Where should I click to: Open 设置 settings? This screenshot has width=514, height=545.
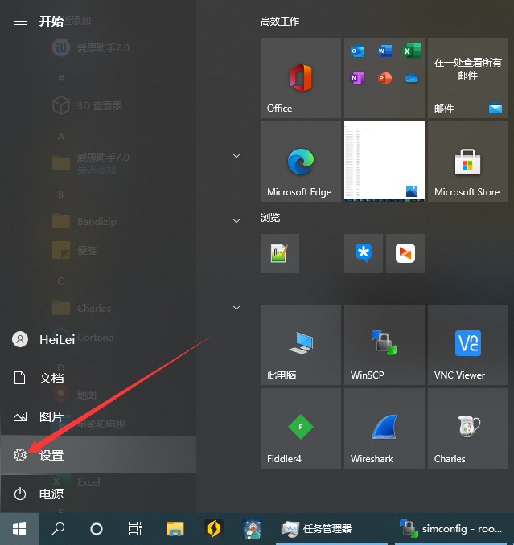point(98,455)
